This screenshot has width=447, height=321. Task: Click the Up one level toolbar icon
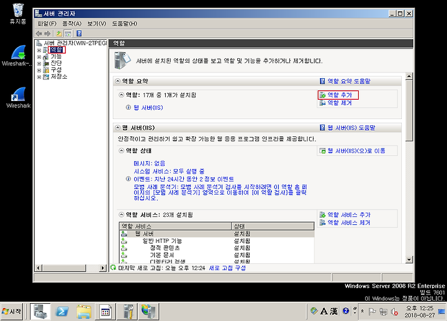[59, 33]
